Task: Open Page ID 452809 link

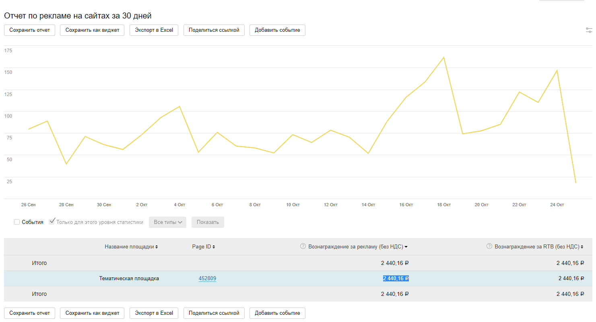Action: (x=207, y=278)
